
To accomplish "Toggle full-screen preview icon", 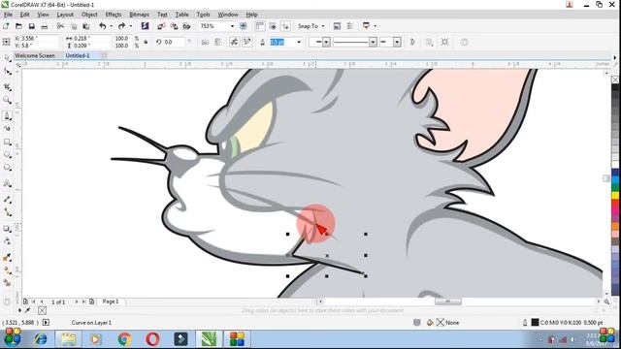I will (244, 26).
